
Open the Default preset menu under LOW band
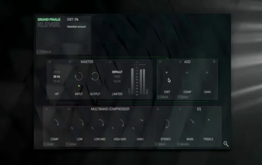tap(71, 144)
